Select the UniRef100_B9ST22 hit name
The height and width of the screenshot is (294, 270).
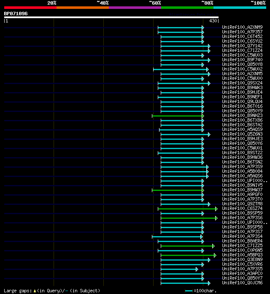pos(242,153)
